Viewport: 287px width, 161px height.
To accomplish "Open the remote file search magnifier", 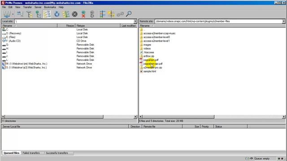I will click(129, 14).
